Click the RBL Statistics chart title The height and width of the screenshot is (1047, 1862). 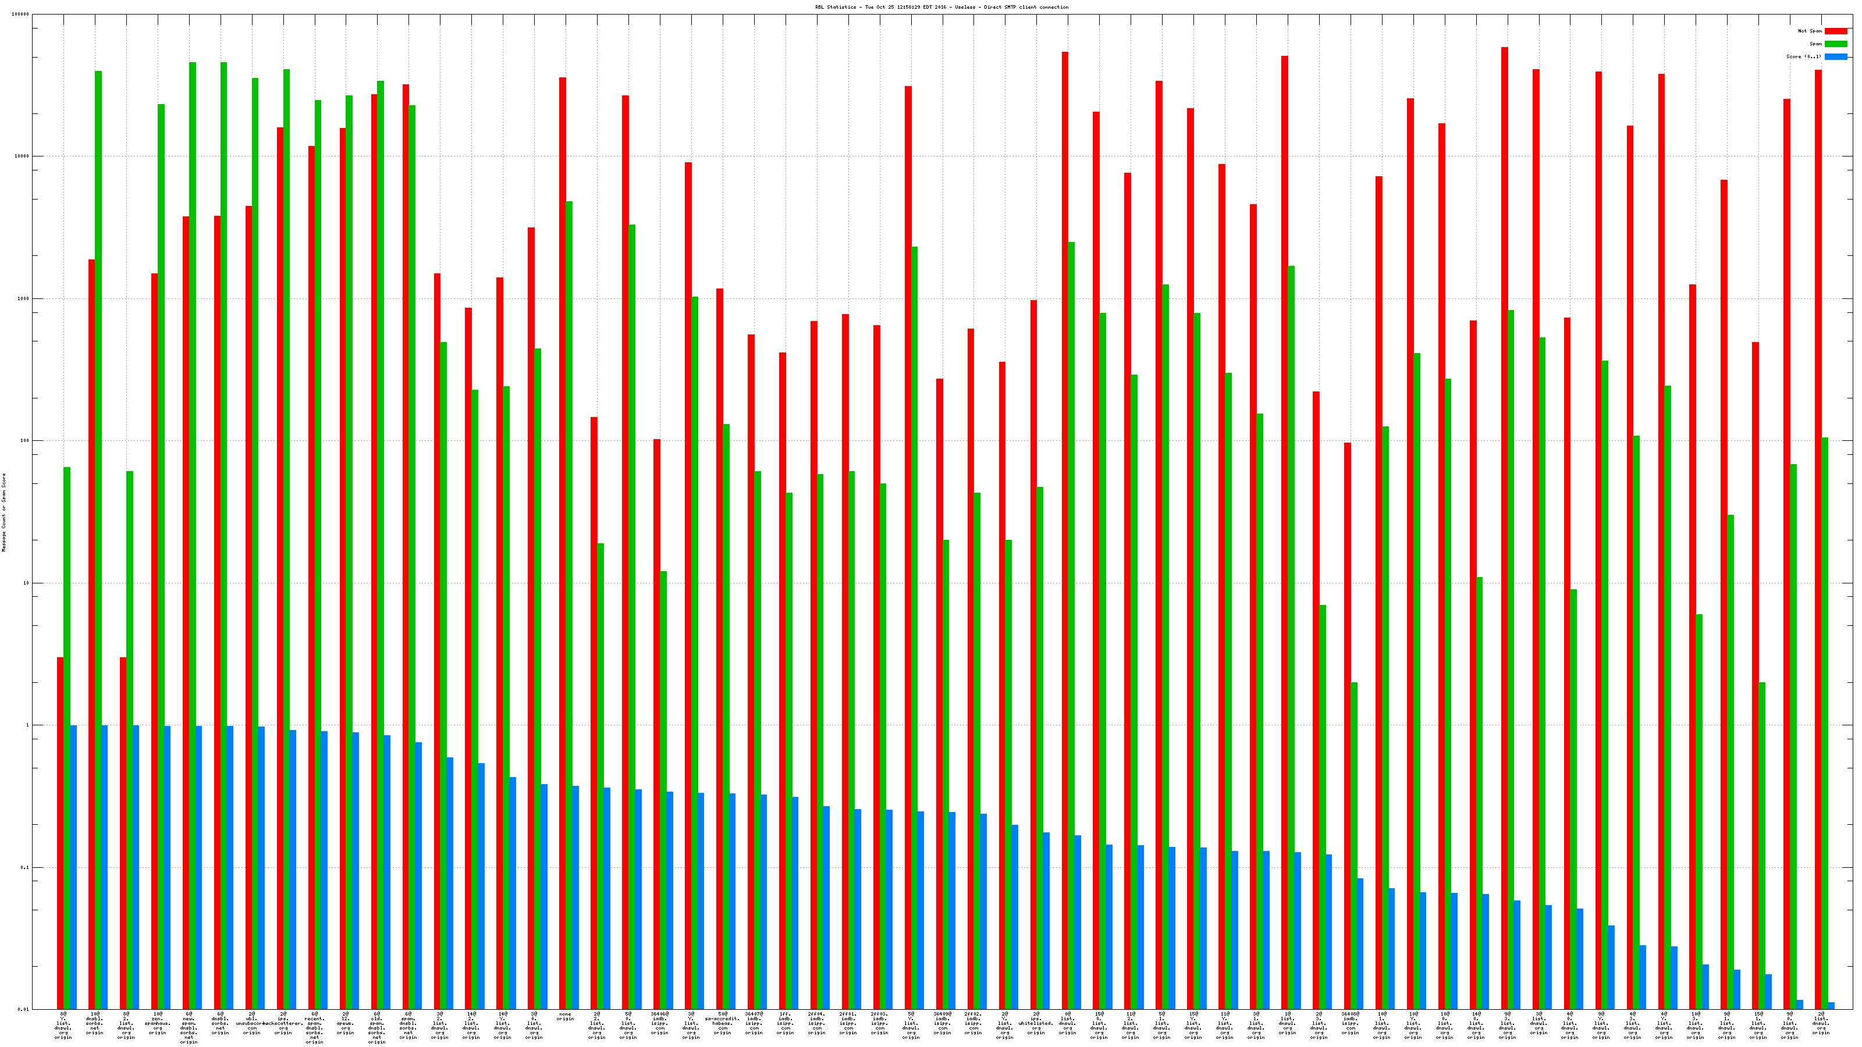[x=941, y=7]
